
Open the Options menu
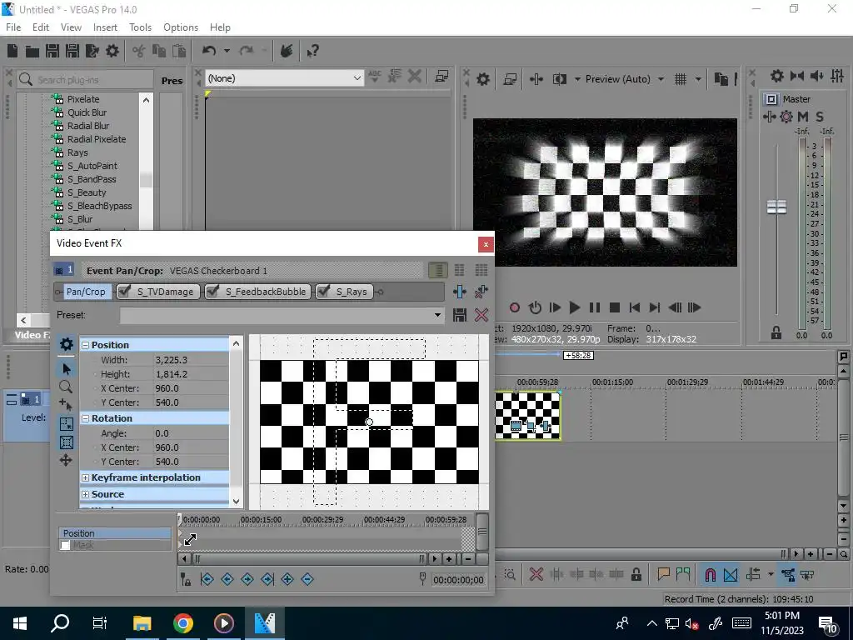[x=181, y=27]
